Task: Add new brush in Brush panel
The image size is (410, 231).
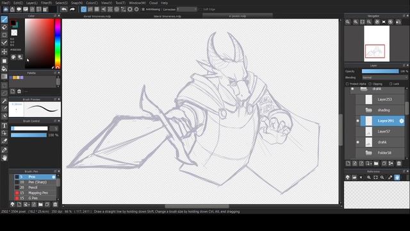Action: [19, 204]
